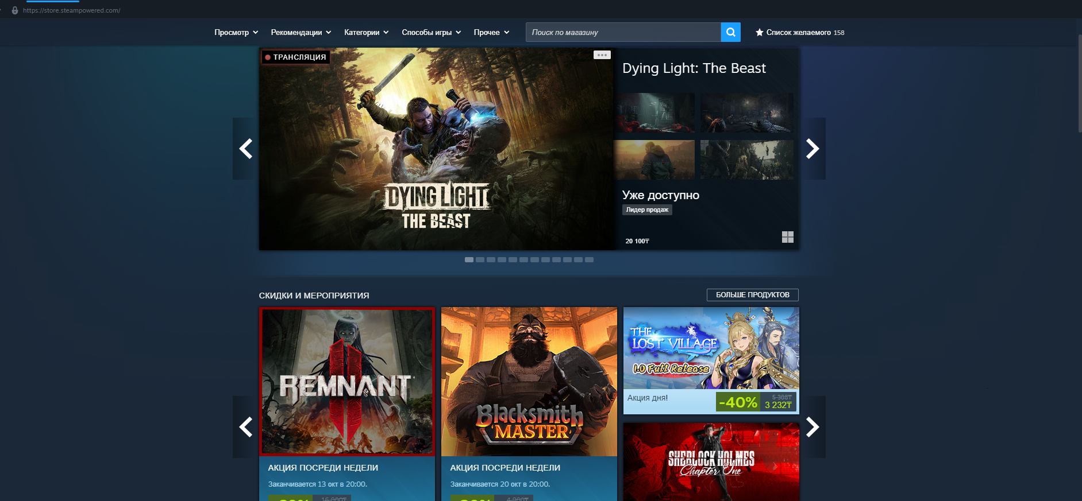Jump to the last featured carousel page dot
This screenshot has height=501, width=1082.
coord(589,260)
